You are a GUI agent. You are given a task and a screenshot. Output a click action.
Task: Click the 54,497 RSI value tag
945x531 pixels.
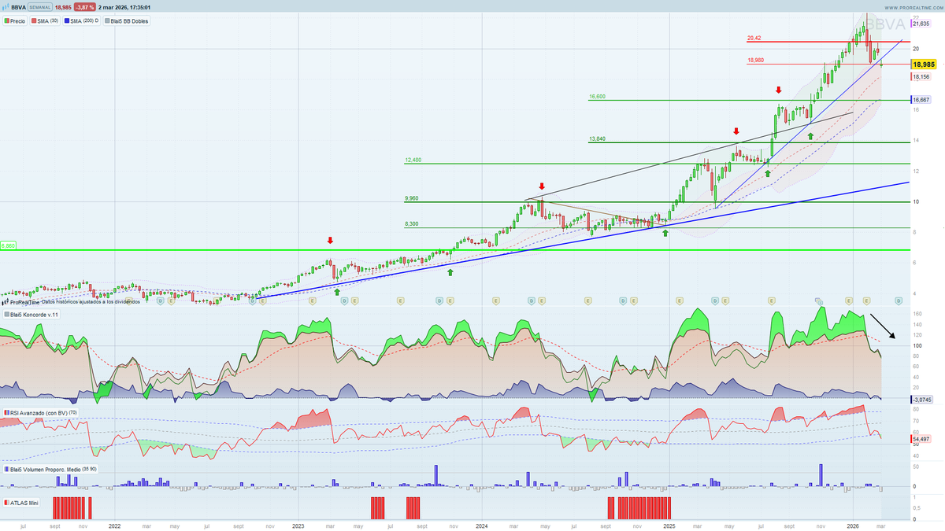click(921, 438)
